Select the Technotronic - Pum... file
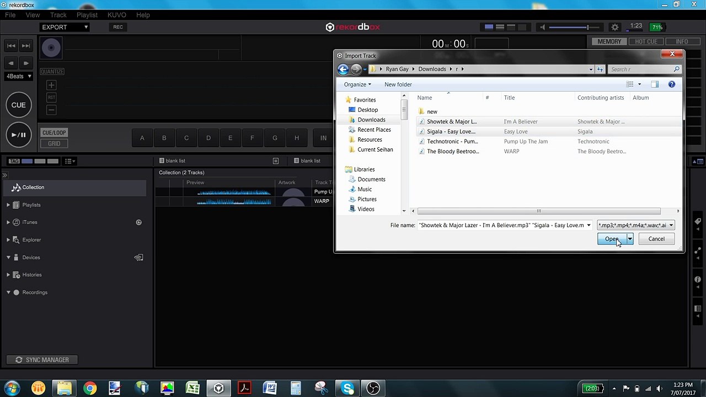This screenshot has width=706, height=397. 452,142
